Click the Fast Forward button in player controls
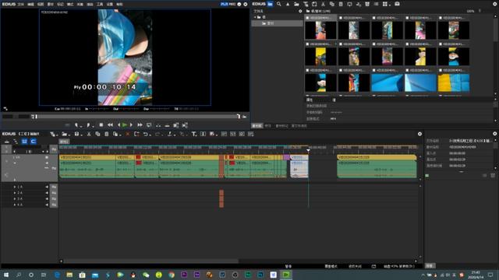 (x=140, y=125)
